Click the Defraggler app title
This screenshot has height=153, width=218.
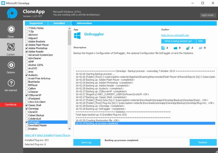[94, 34]
